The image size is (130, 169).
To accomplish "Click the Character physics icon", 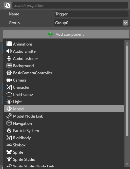I will click(9, 87).
